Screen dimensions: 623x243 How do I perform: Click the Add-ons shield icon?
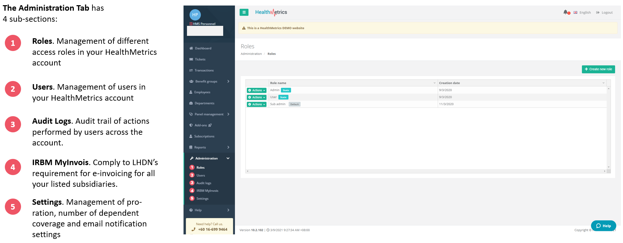pyautogui.click(x=191, y=125)
